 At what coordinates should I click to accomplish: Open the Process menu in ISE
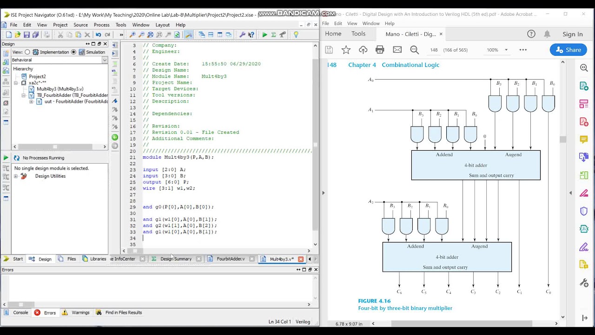click(101, 25)
